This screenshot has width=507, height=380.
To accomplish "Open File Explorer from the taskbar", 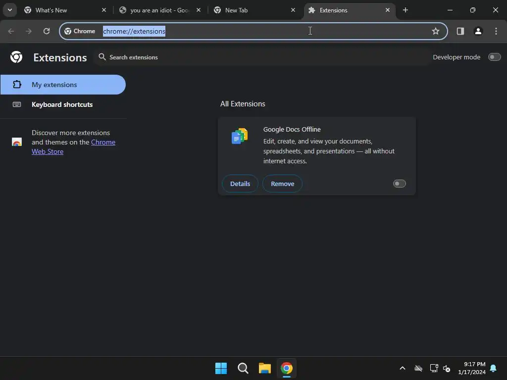I will coord(264,368).
